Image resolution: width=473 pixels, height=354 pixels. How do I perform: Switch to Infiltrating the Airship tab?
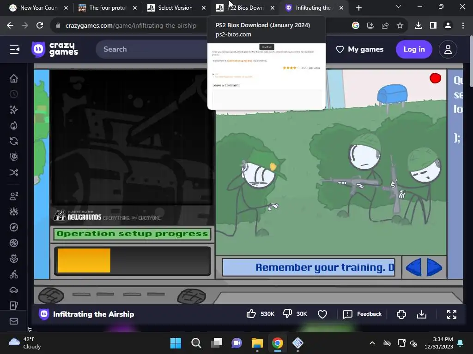tap(314, 8)
